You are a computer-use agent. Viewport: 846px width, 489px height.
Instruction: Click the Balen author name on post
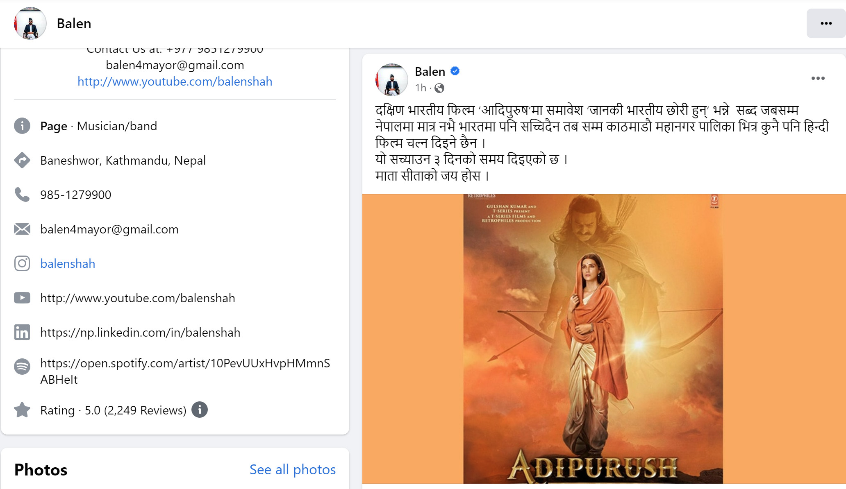click(430, 72)
